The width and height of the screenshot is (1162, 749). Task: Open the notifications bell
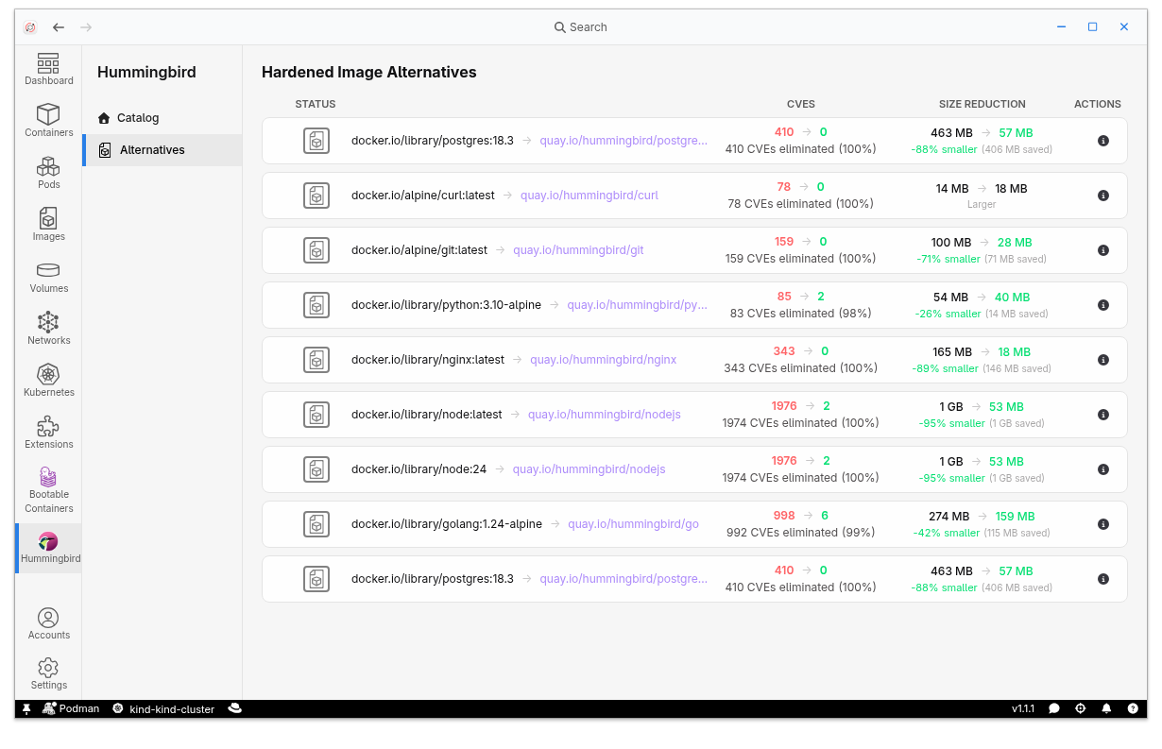[1106, 708]
